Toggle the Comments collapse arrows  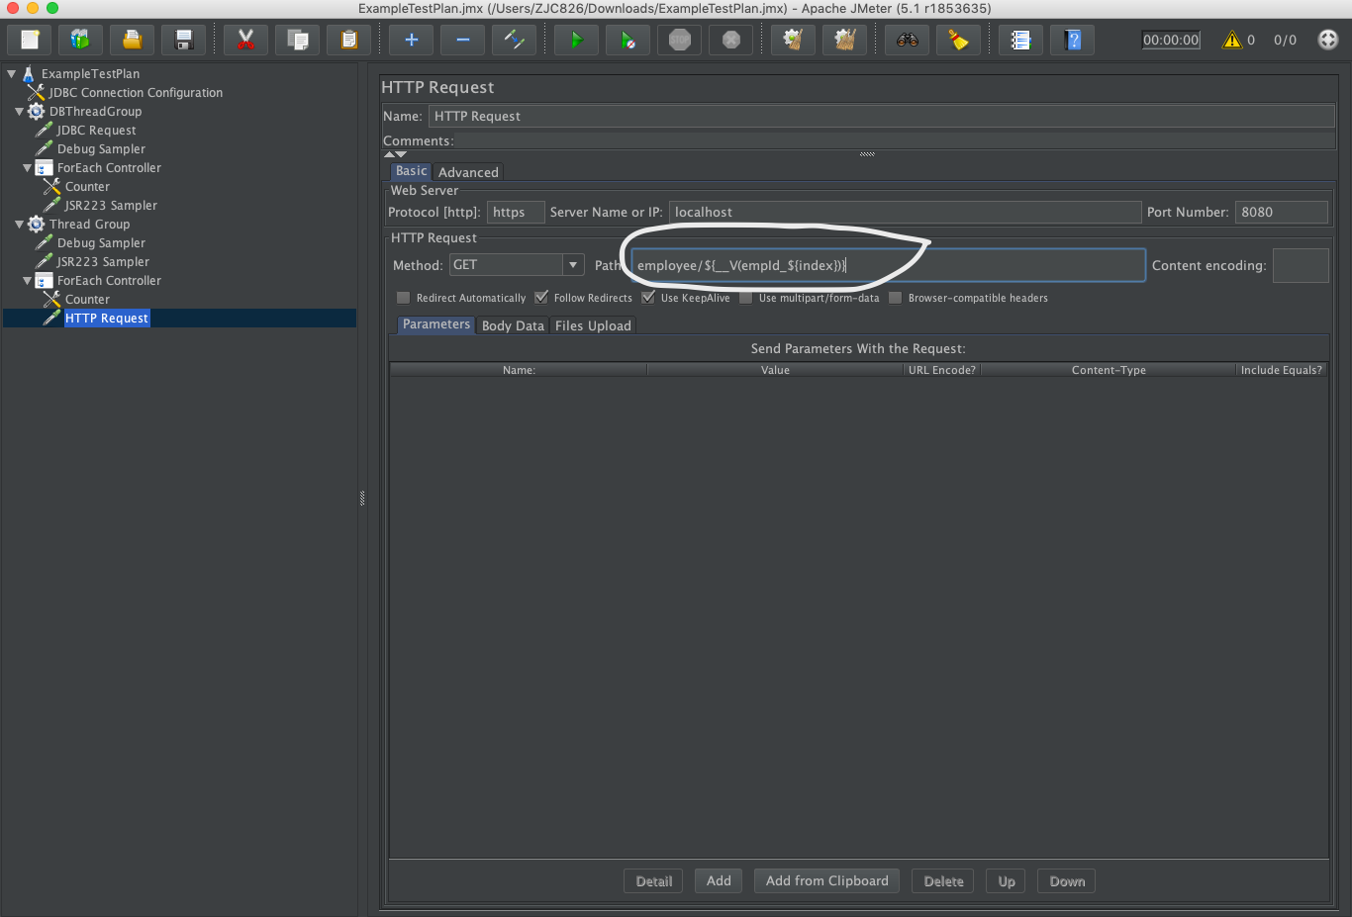(x=395, y=154)
